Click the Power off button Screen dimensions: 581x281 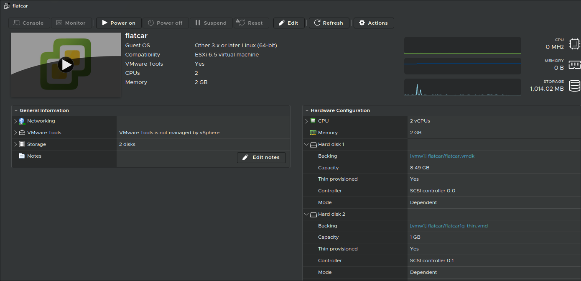pyautogui.click(x=166, y=23)
